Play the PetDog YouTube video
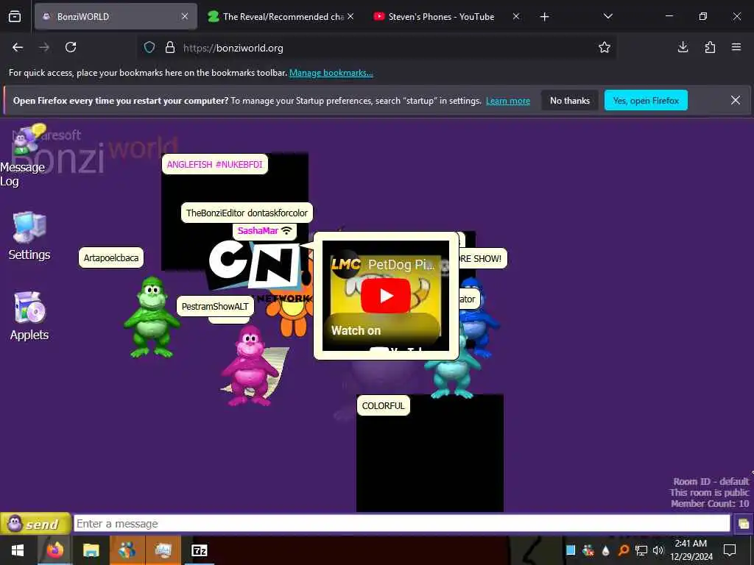Screen dimensions: 754x565 point(386,296)
